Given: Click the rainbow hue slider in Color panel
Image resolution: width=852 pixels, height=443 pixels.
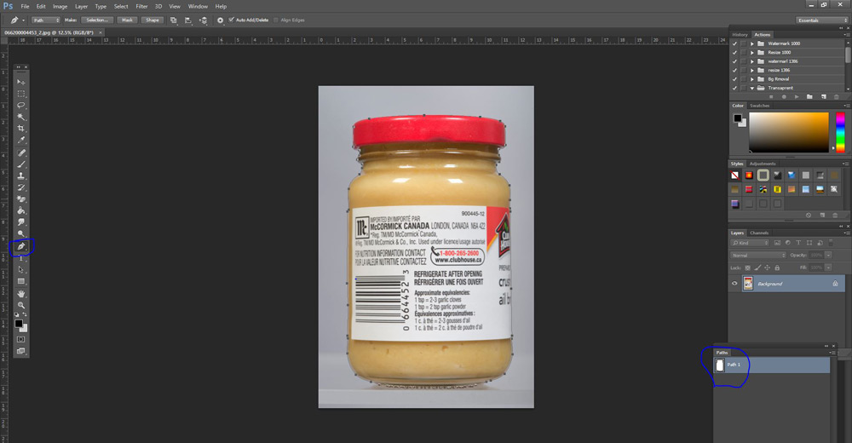Looking at the screenshot, I should click(840, 131).
